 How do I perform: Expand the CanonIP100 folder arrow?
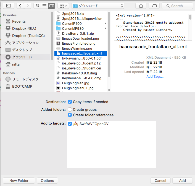[106, 24]
